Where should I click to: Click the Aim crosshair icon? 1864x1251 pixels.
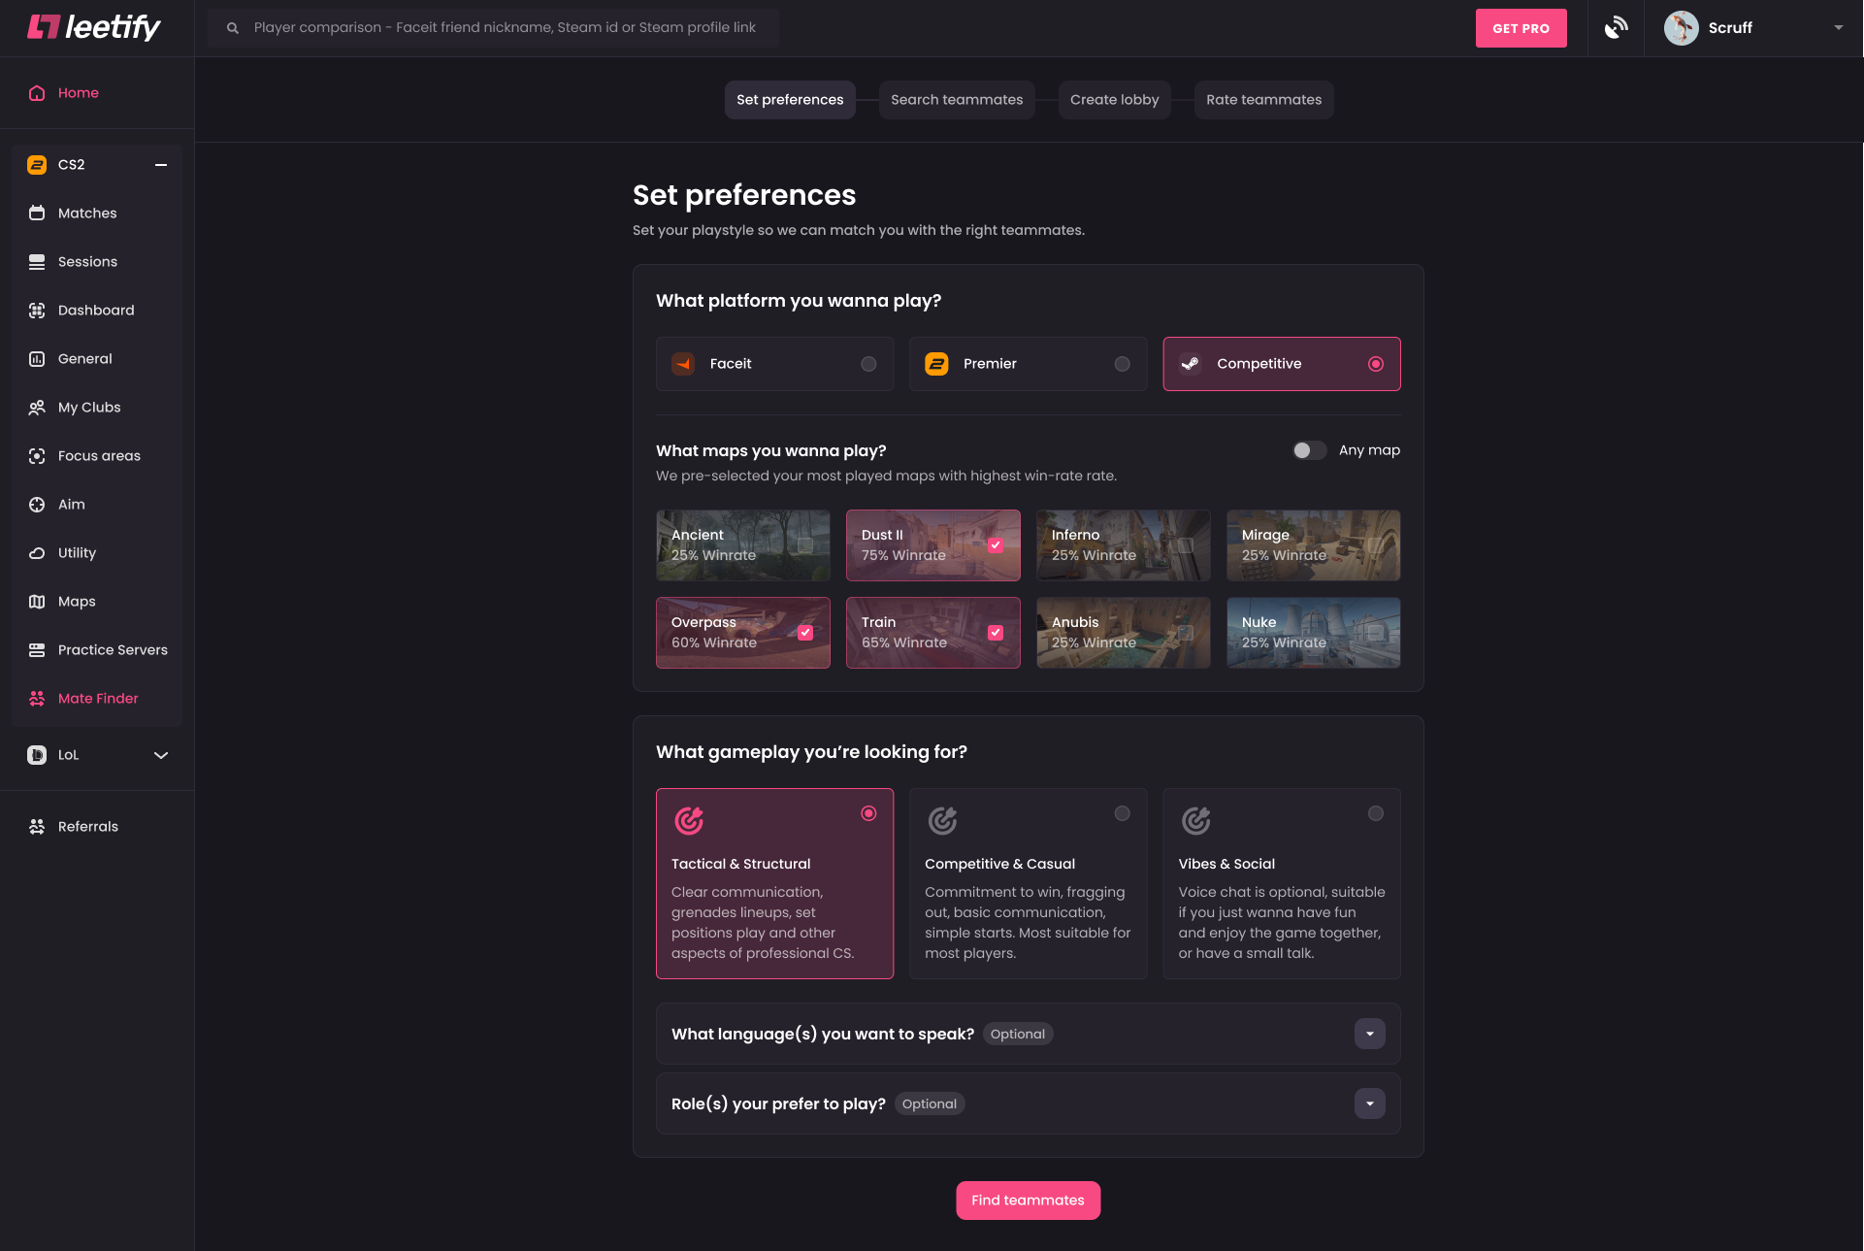point(36,504)
